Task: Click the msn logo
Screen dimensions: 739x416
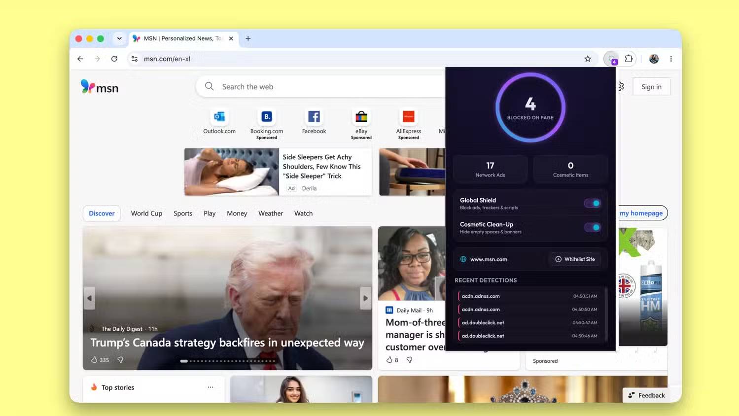Action: pyautogui.click(x=100, y=87)
